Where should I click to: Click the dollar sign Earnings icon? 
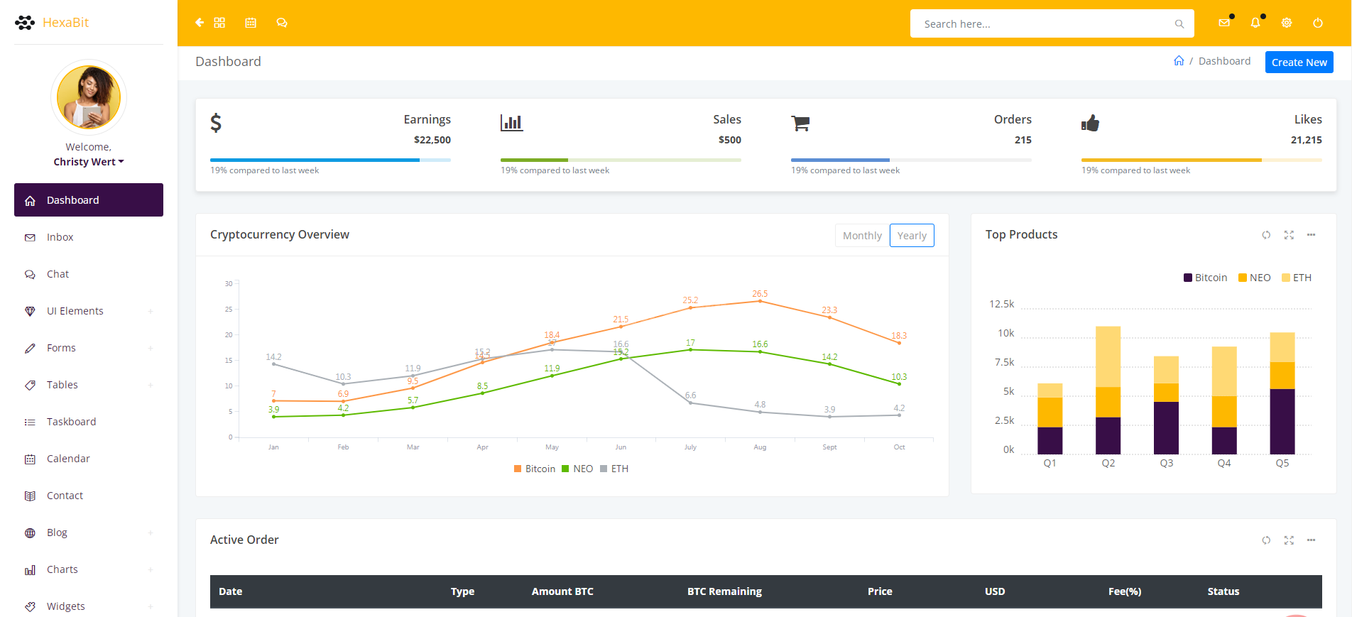point(216,123)
